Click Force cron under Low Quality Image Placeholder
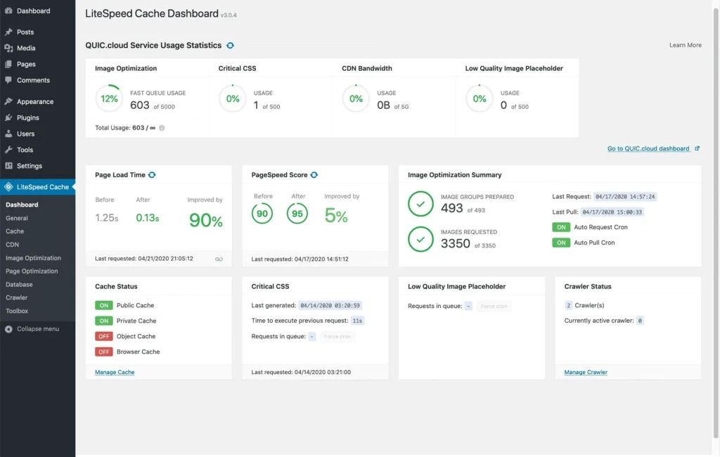 click(x=494, y=307)
